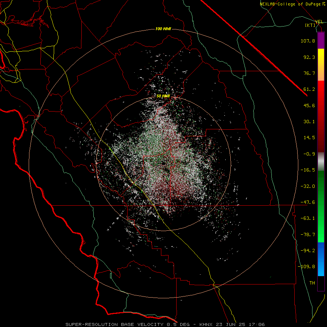Click the NEXLAB-College of DuPage label

(x=290, y=4)
